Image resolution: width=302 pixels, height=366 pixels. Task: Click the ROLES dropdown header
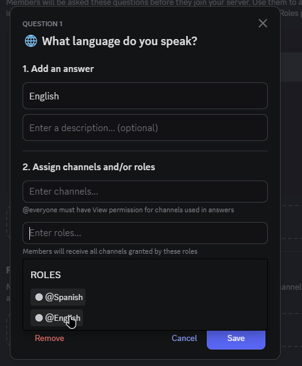coord(46,275)
